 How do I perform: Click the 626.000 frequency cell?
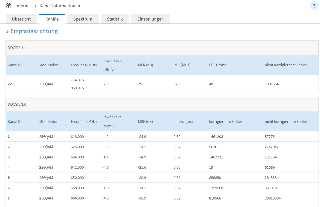coord(77,147)
